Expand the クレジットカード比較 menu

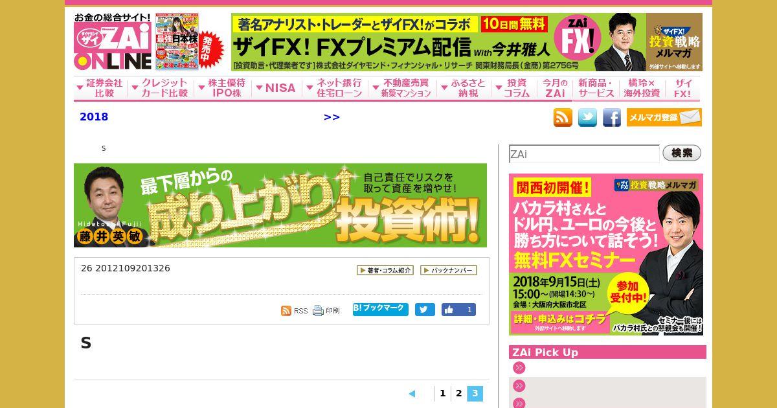click(160, 88)
